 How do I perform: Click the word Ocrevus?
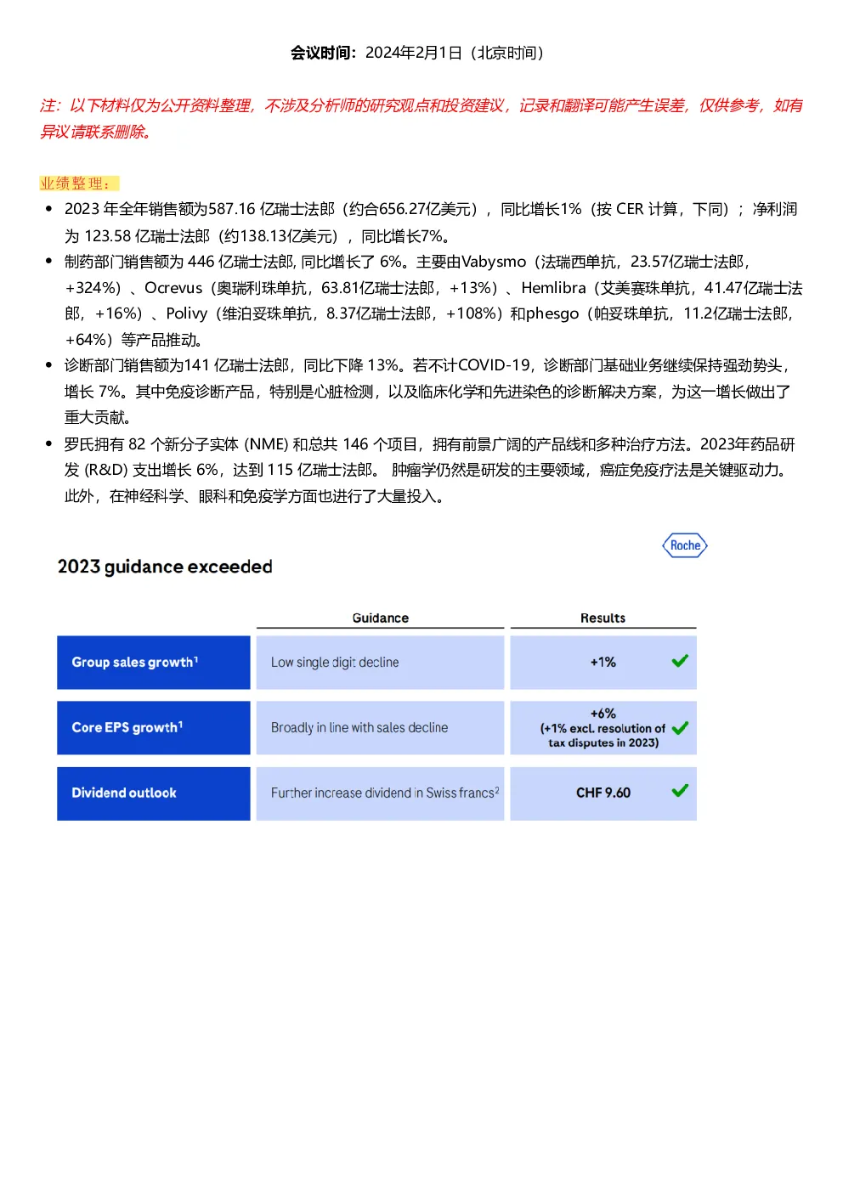pyautogui.click(x=173, y=288)
